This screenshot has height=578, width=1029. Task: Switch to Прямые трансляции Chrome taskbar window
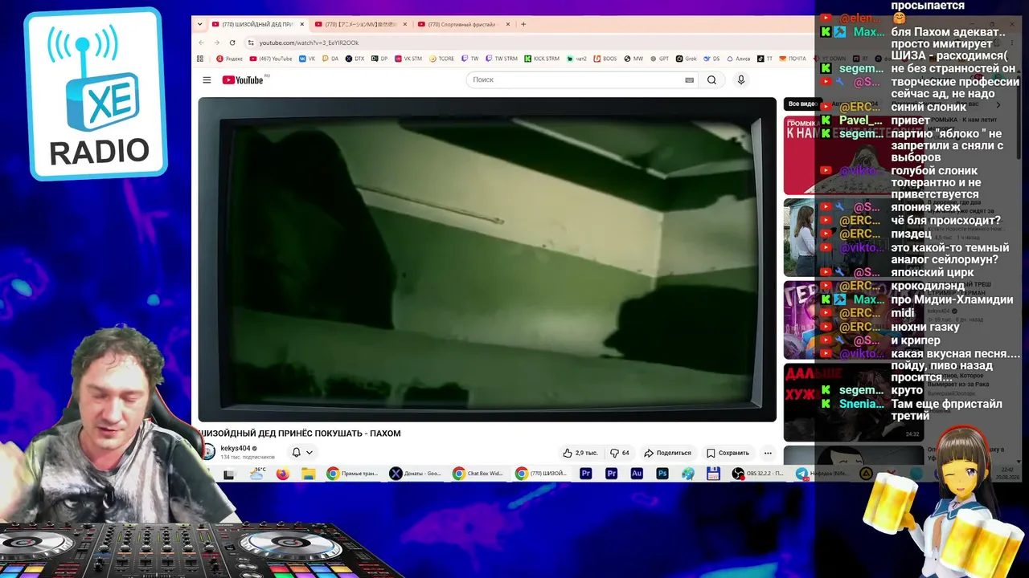pyautogui.click(x=353, y=474)
